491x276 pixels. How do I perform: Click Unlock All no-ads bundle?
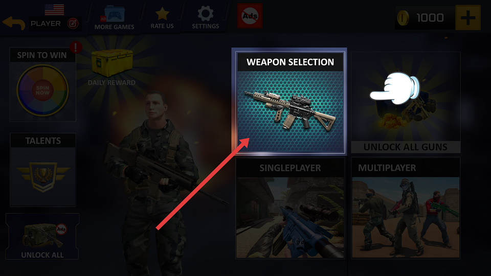[42, 237]
